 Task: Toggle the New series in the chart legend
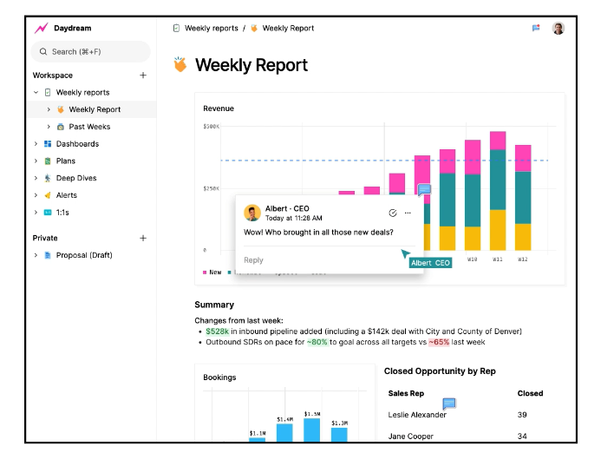click(211, 272)
